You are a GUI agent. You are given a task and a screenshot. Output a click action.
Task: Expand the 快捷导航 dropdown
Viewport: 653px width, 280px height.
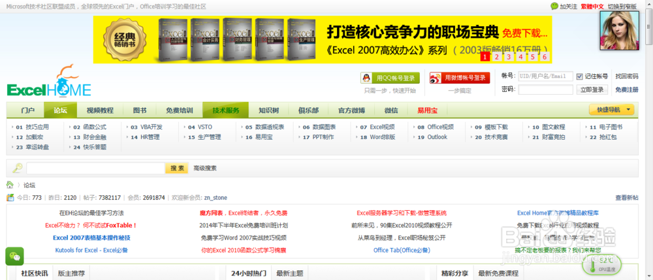[x=612, y=110]
